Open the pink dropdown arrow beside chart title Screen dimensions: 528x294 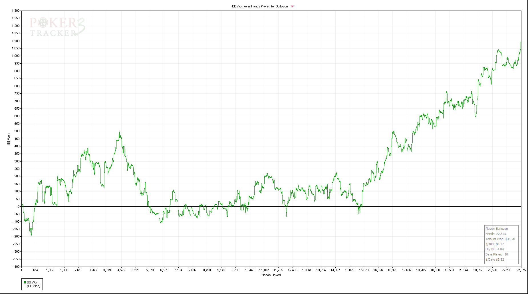point(292,6)
